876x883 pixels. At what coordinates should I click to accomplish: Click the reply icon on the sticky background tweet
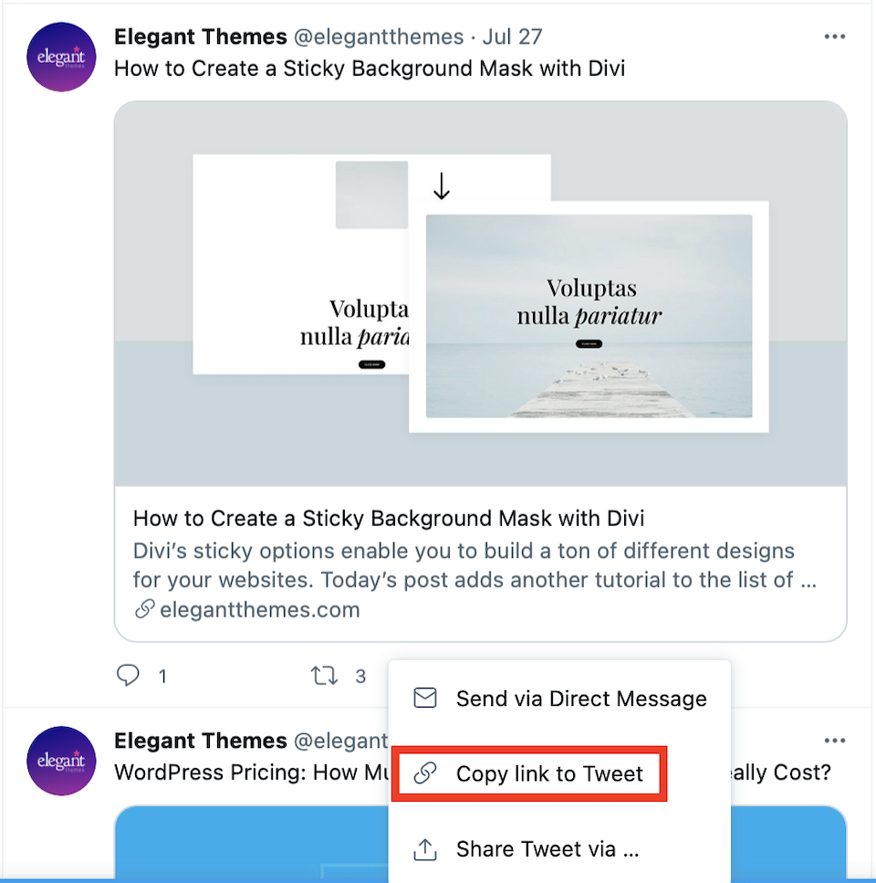click(128, 676)
